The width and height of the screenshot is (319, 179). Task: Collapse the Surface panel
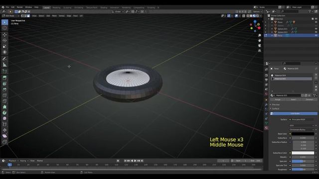(276, 108)
